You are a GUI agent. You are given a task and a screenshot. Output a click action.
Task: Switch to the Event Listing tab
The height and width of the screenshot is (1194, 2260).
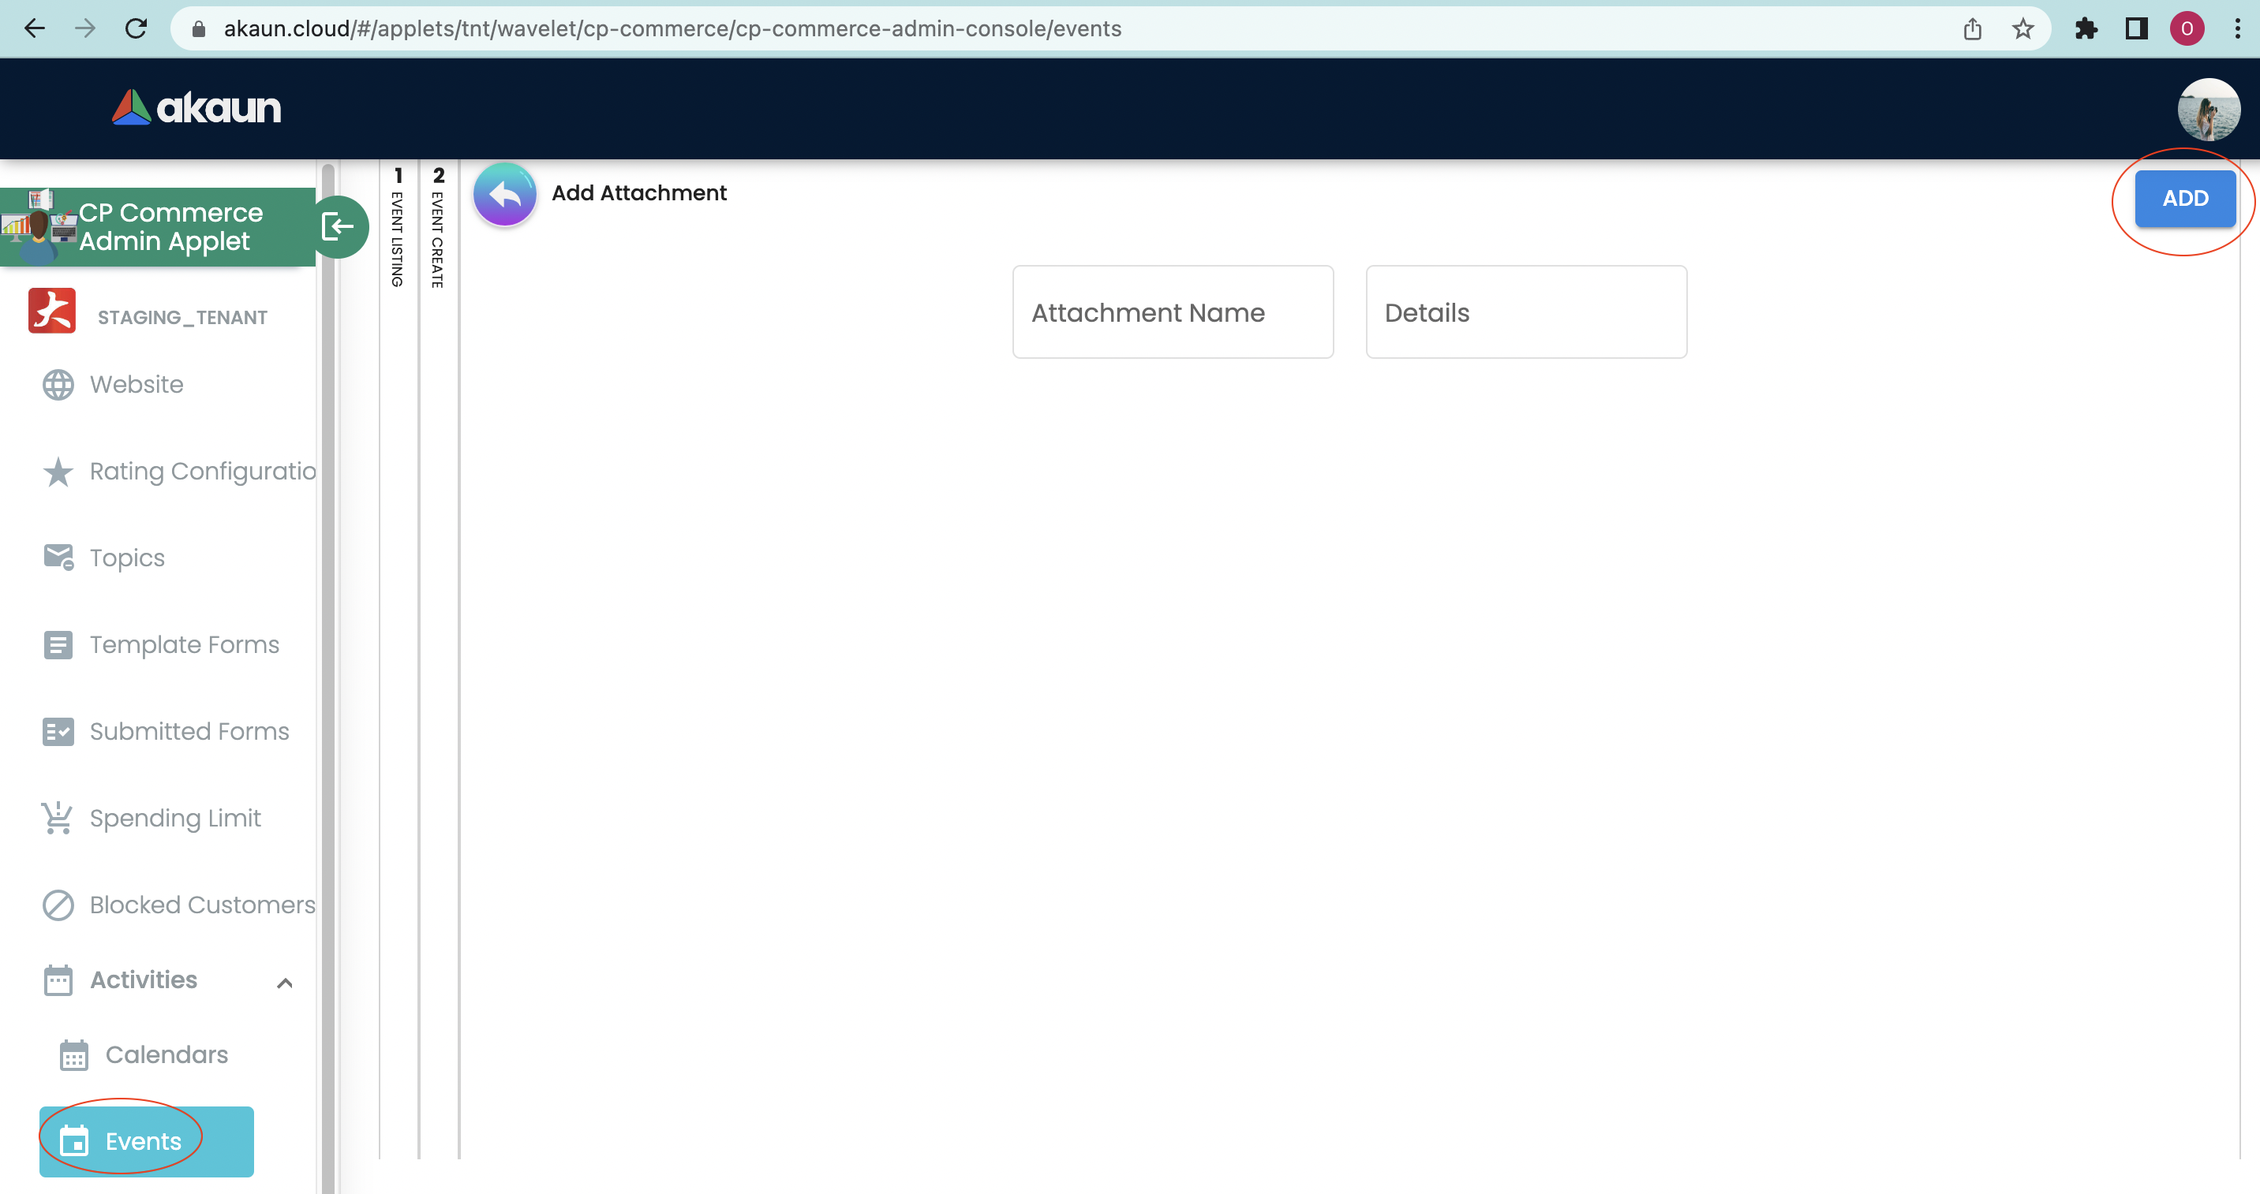coord(398,228)
